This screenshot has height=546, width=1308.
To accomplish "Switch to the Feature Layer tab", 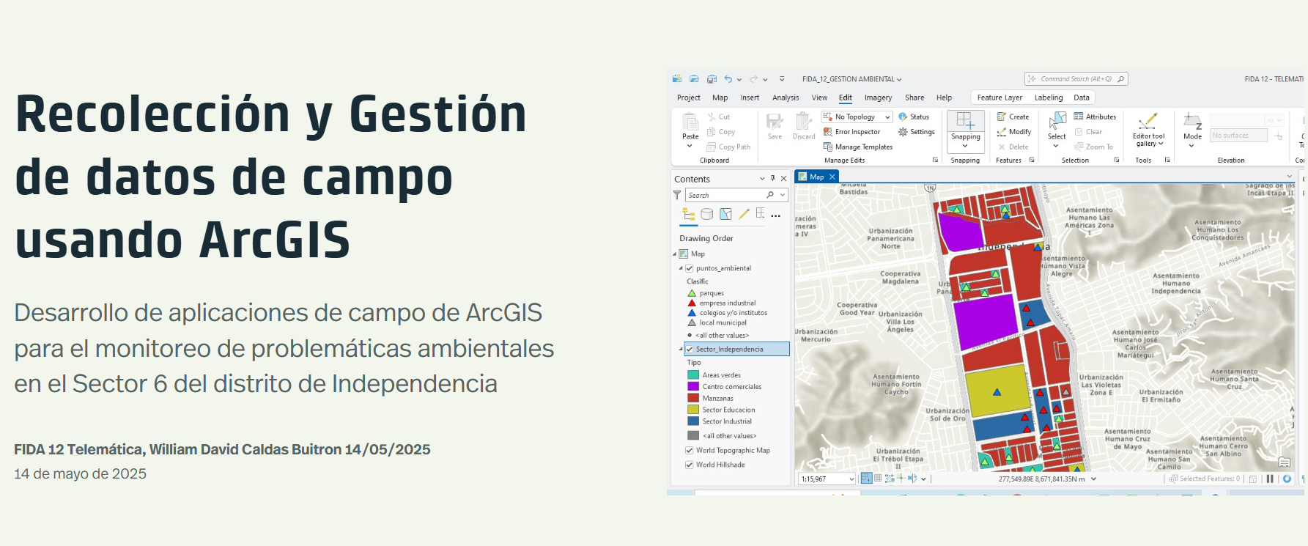I will [999, 97].
